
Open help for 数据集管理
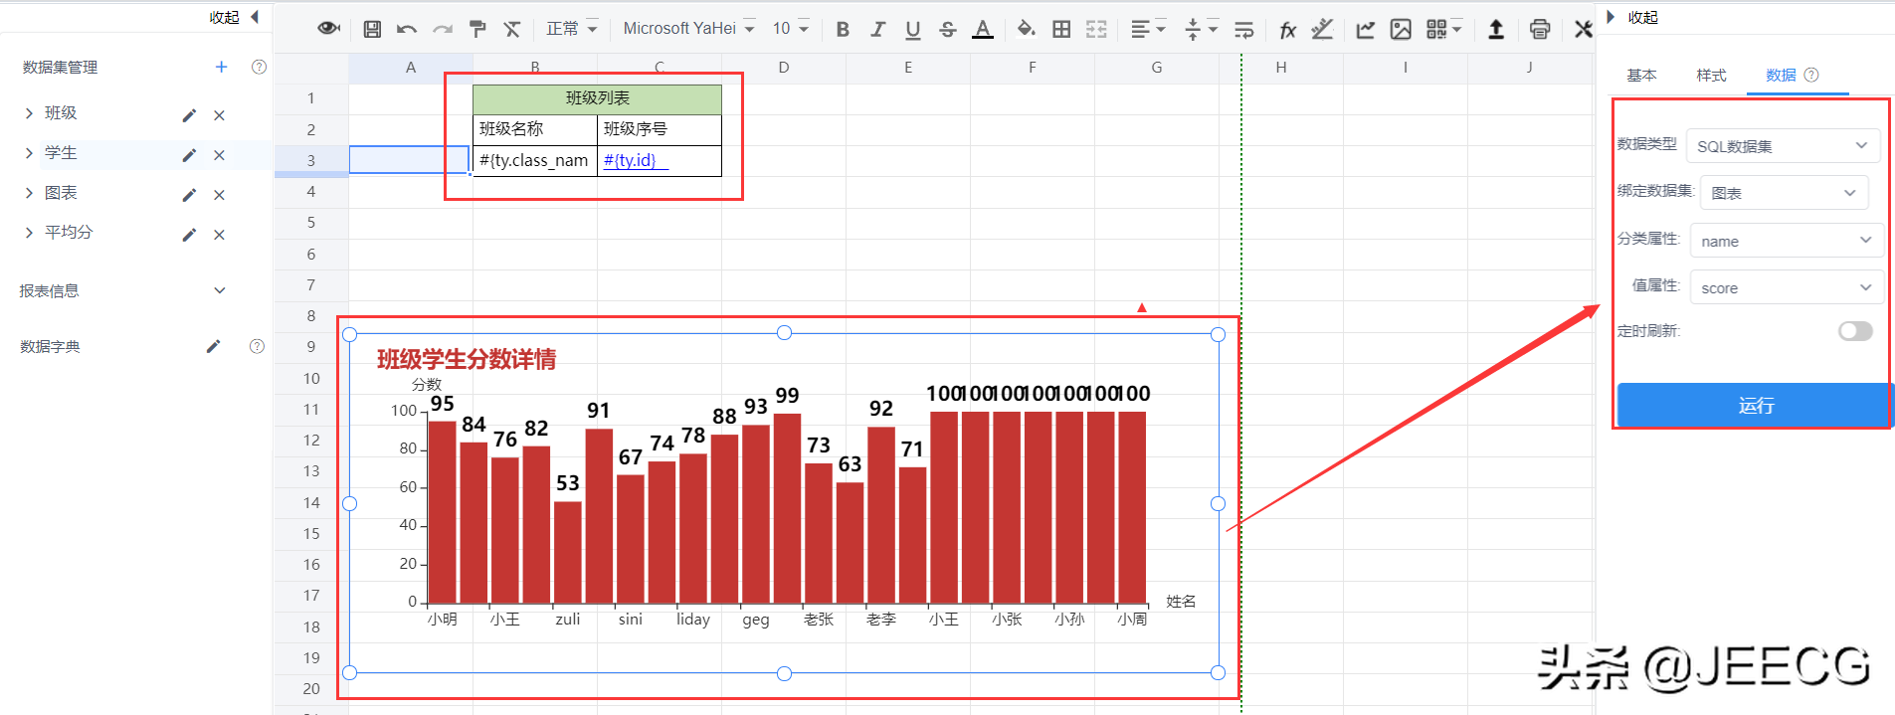259,67
